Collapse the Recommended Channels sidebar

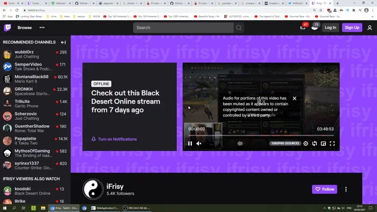tap(63, 43)
